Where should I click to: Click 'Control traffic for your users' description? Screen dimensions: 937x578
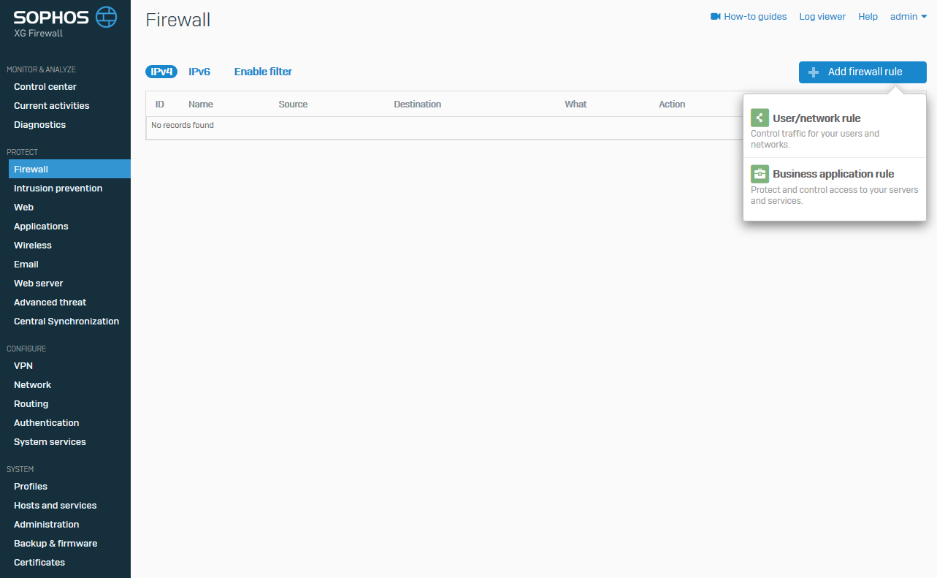click(x=815, y=139)
